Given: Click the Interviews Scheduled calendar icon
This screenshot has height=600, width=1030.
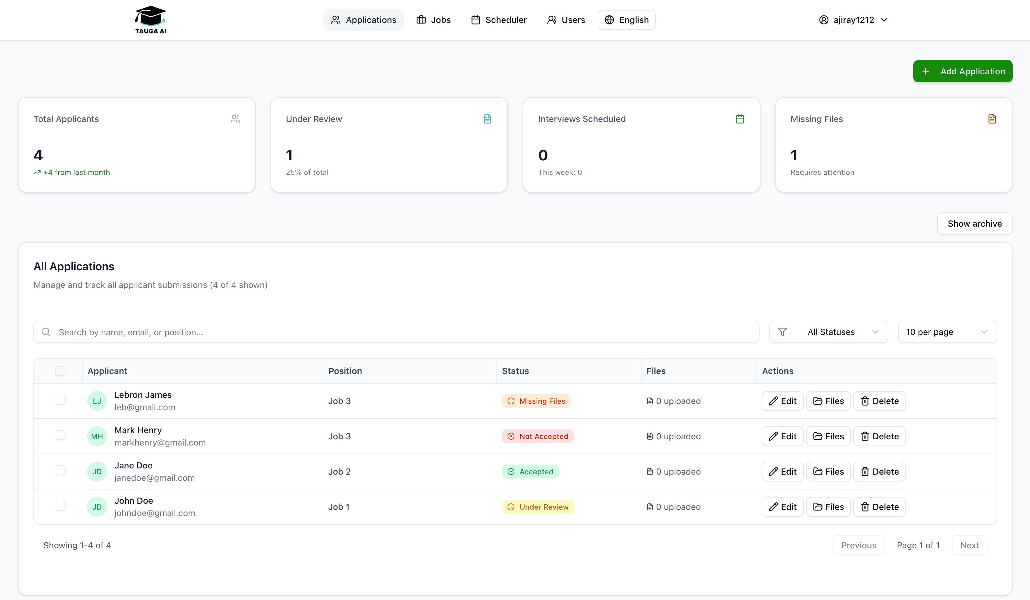Looking at the screenshot, I should 739,119.
